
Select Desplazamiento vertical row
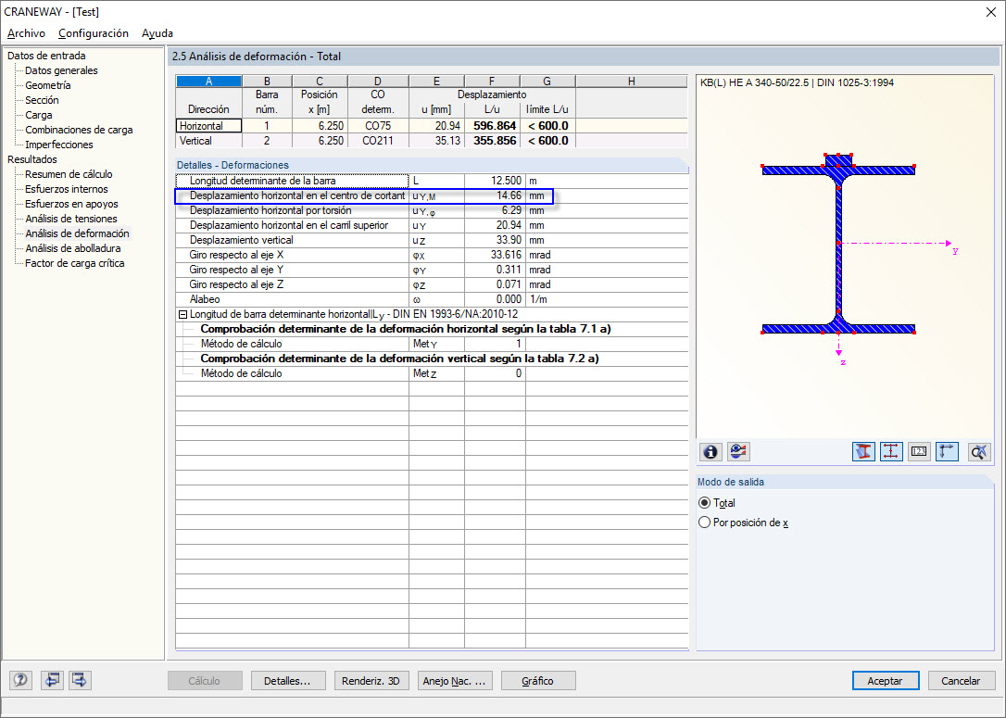coord(432,240)
